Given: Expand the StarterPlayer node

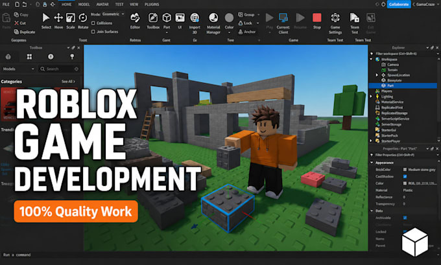Looking at the screenshot, I should (x=371, y=141).
